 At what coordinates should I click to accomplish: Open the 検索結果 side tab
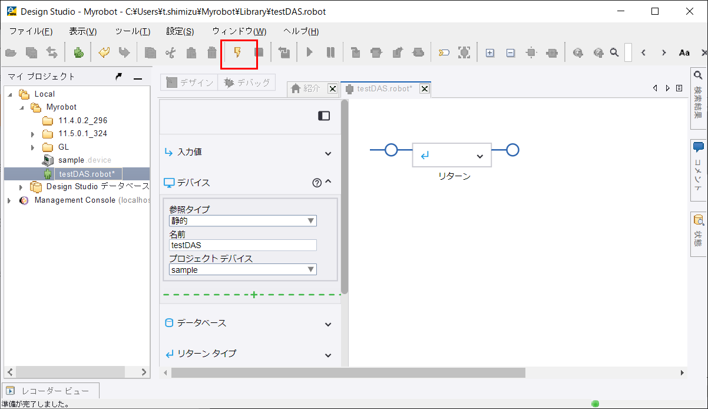(698, 98)
